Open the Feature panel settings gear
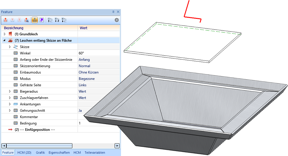This screenshot has width=288, height=156. (x=117, y=20)
